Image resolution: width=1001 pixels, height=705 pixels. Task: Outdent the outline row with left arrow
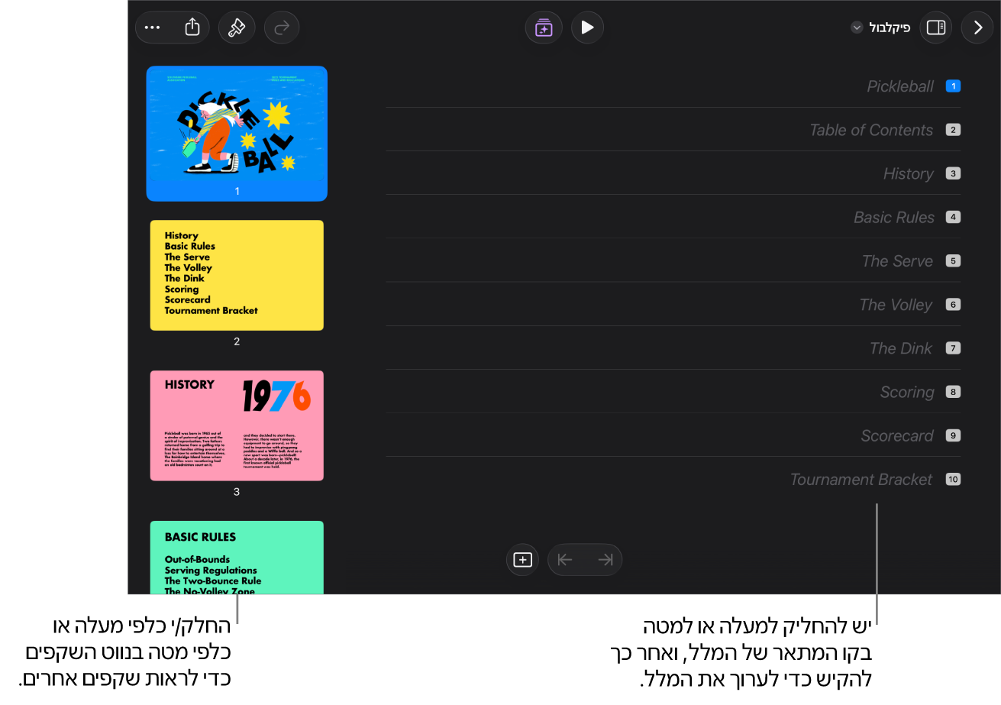[x=565, y=560]
